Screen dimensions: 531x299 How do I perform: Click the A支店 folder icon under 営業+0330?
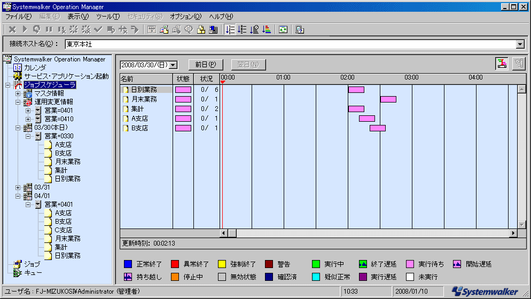pos(49,145)
